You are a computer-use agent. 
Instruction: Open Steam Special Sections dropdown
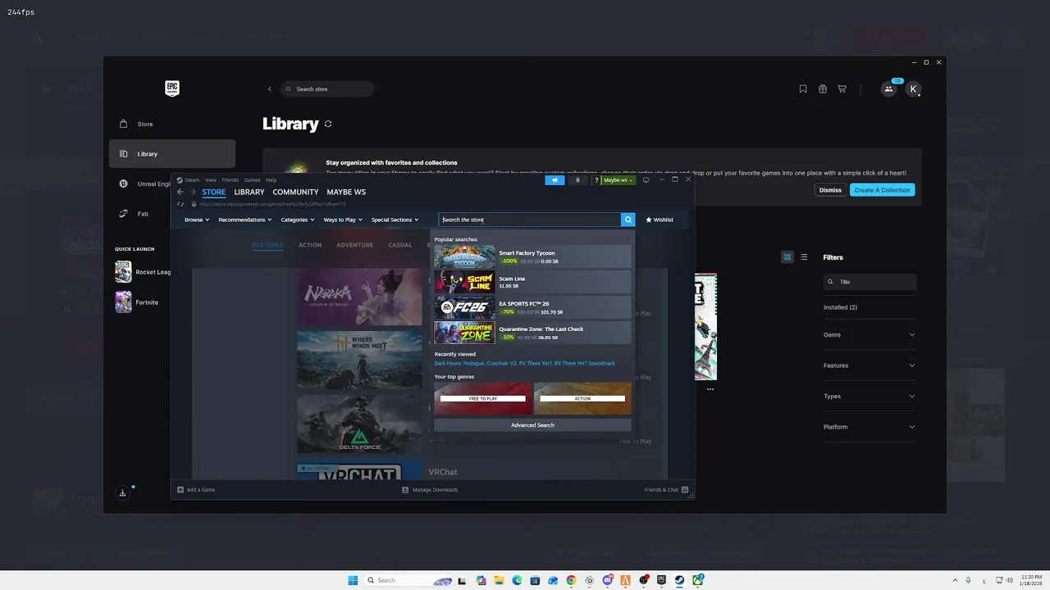395,220
